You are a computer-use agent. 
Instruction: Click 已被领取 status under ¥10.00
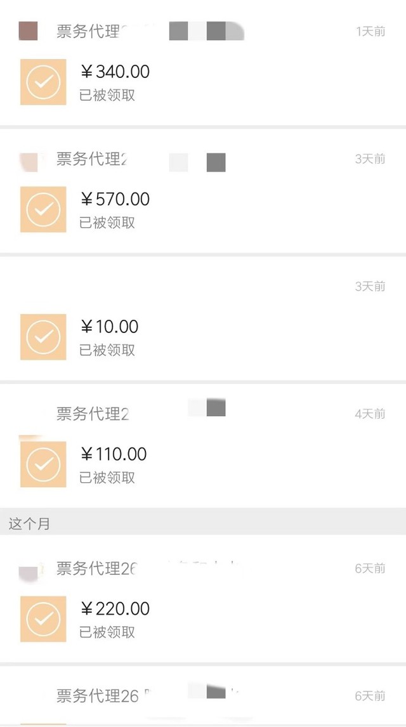107,350
